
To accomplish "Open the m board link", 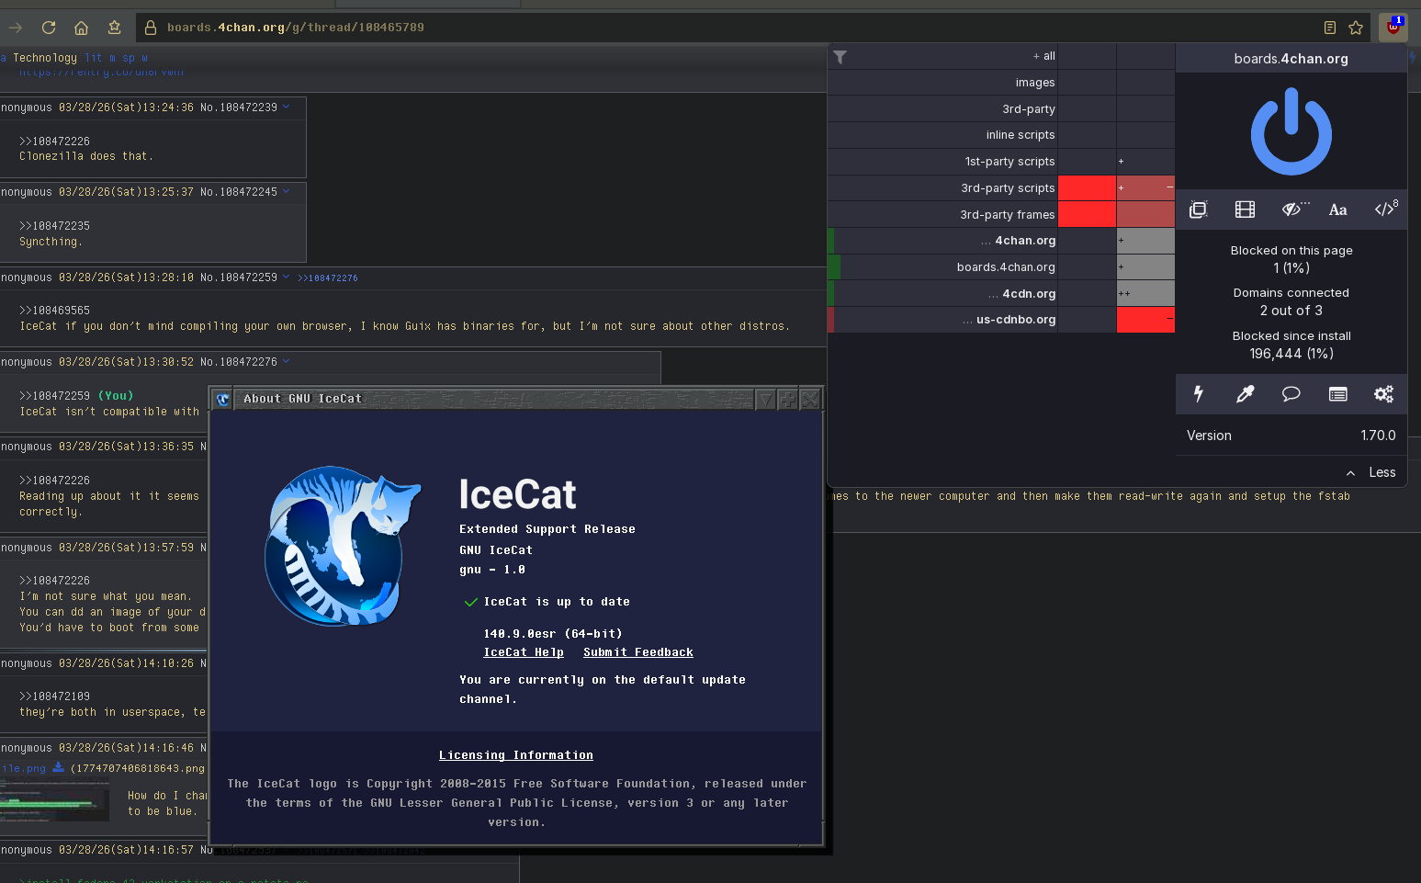I will pos(112,58).
